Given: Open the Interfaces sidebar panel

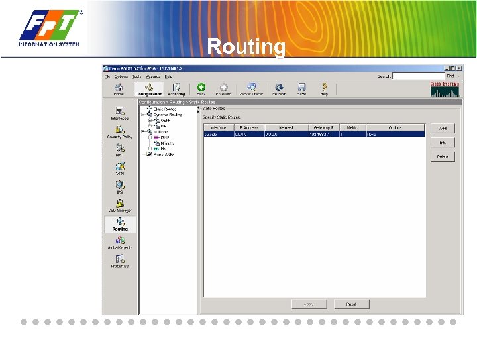Looking at the screenshot, I should pyautogui.click(x=120, y=113).
